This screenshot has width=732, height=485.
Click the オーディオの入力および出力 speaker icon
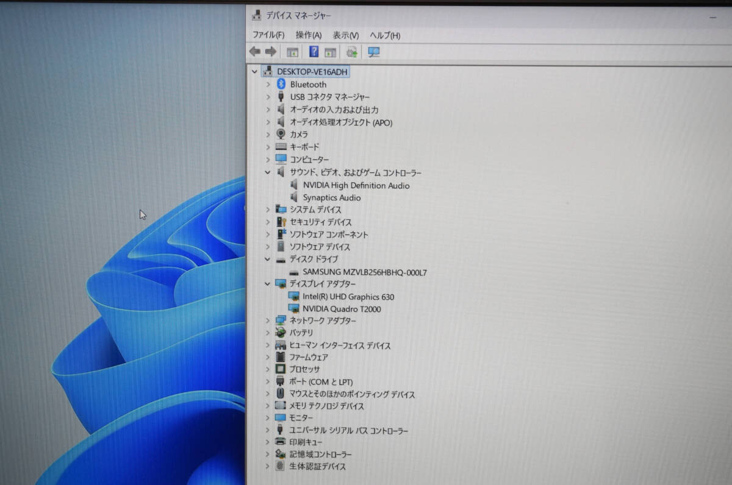281,109
